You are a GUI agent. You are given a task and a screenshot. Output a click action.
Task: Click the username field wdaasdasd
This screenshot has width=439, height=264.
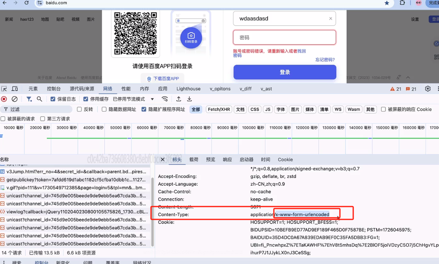pos(284,18)
